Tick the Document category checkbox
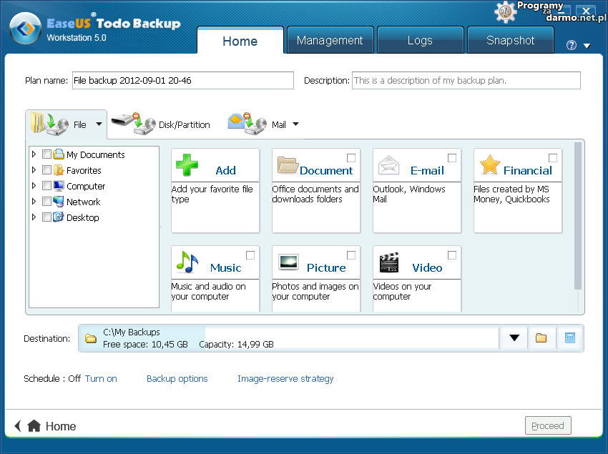The image size is (608, 454). coord(351,158)
